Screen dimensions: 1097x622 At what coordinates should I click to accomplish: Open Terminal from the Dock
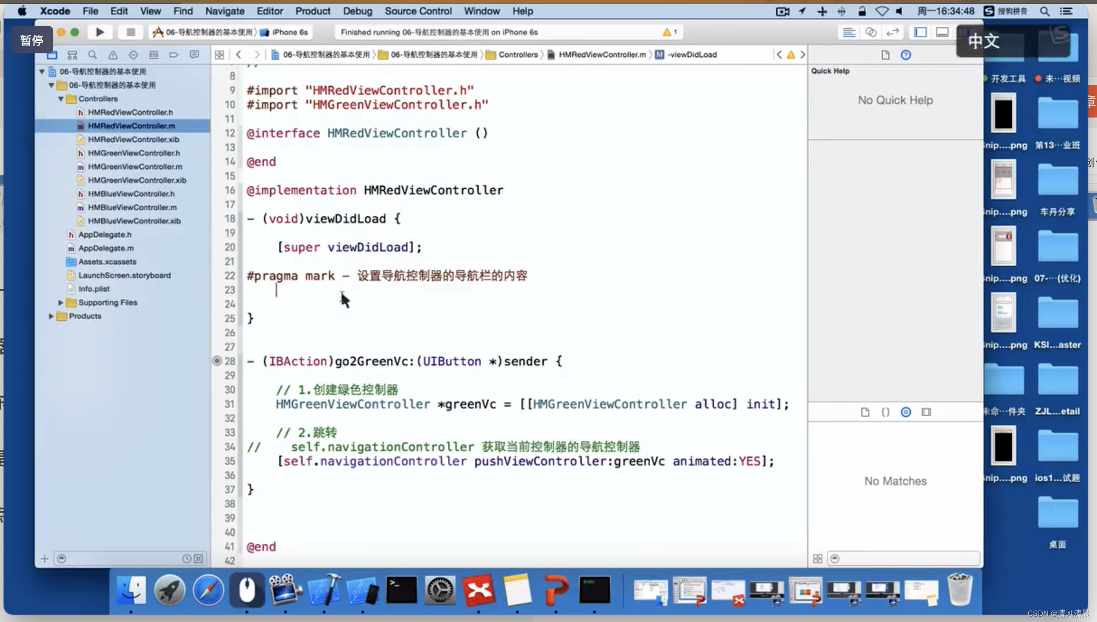click(x=401, y=590)
